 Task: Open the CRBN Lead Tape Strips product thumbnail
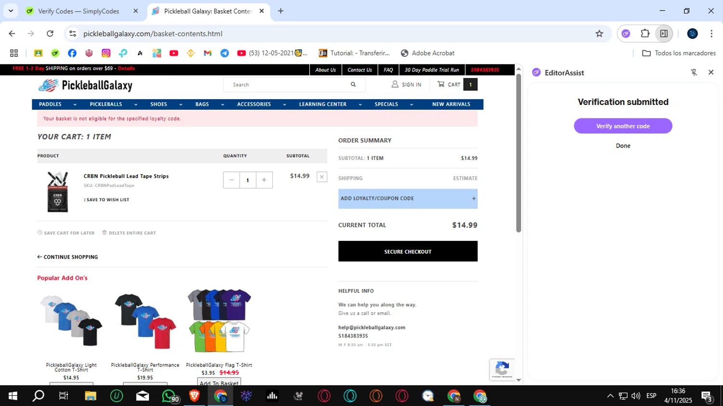(57, 192)
